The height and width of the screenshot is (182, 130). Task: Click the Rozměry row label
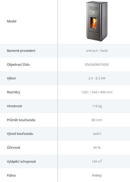pyautogui.click(x=13, y=92)
